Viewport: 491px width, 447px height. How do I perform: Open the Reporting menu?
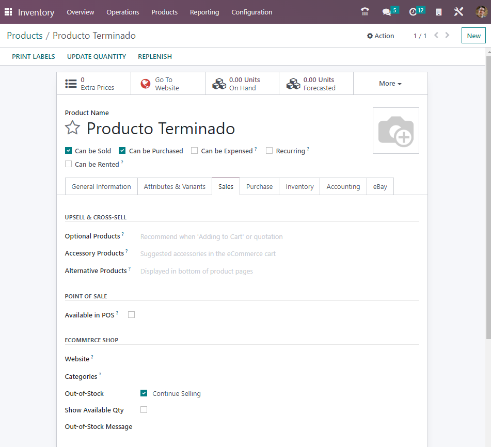204,12
